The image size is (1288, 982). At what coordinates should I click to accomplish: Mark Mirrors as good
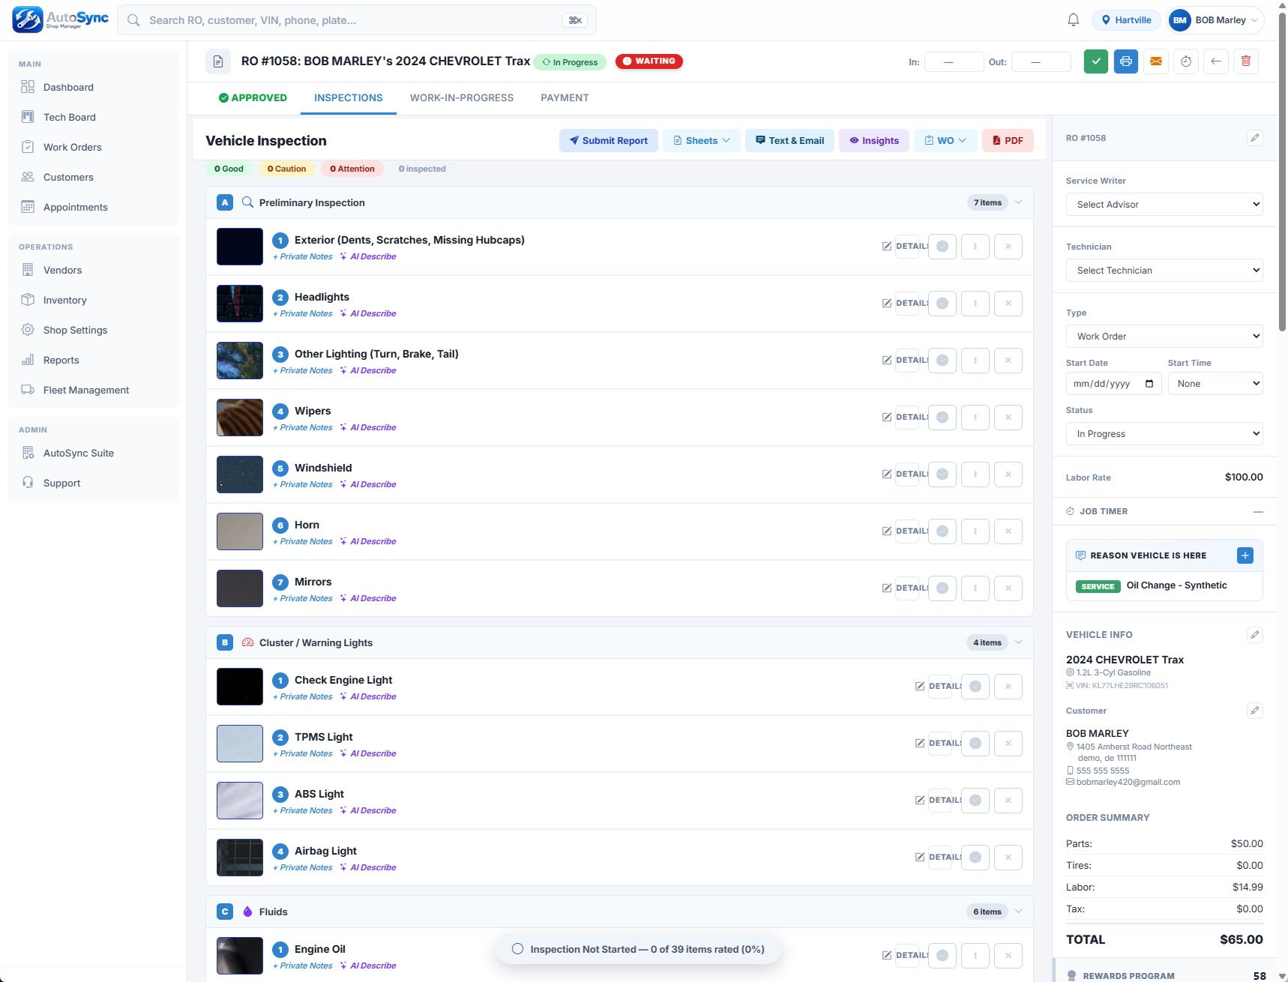pos(942,588)
